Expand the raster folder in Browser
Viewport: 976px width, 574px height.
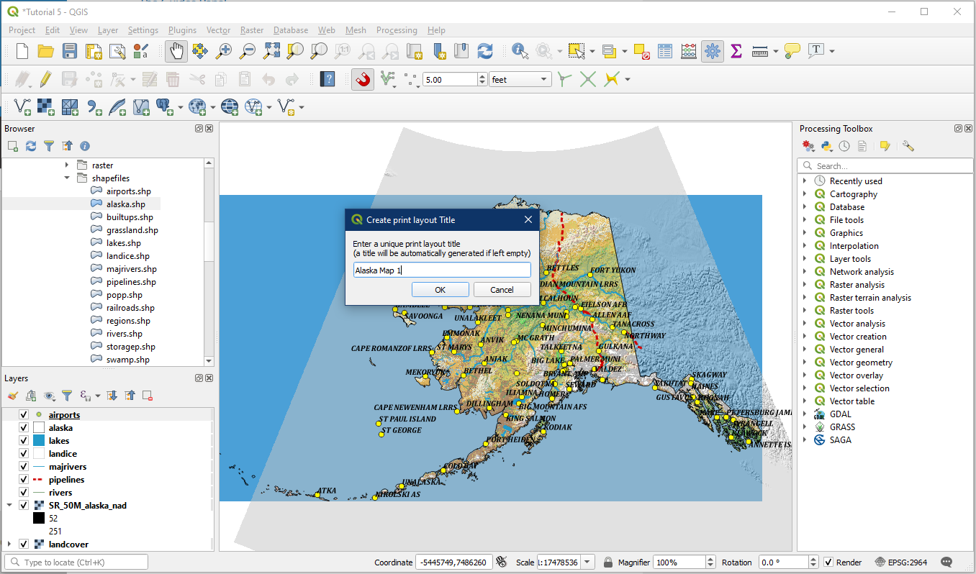point(67,165)
